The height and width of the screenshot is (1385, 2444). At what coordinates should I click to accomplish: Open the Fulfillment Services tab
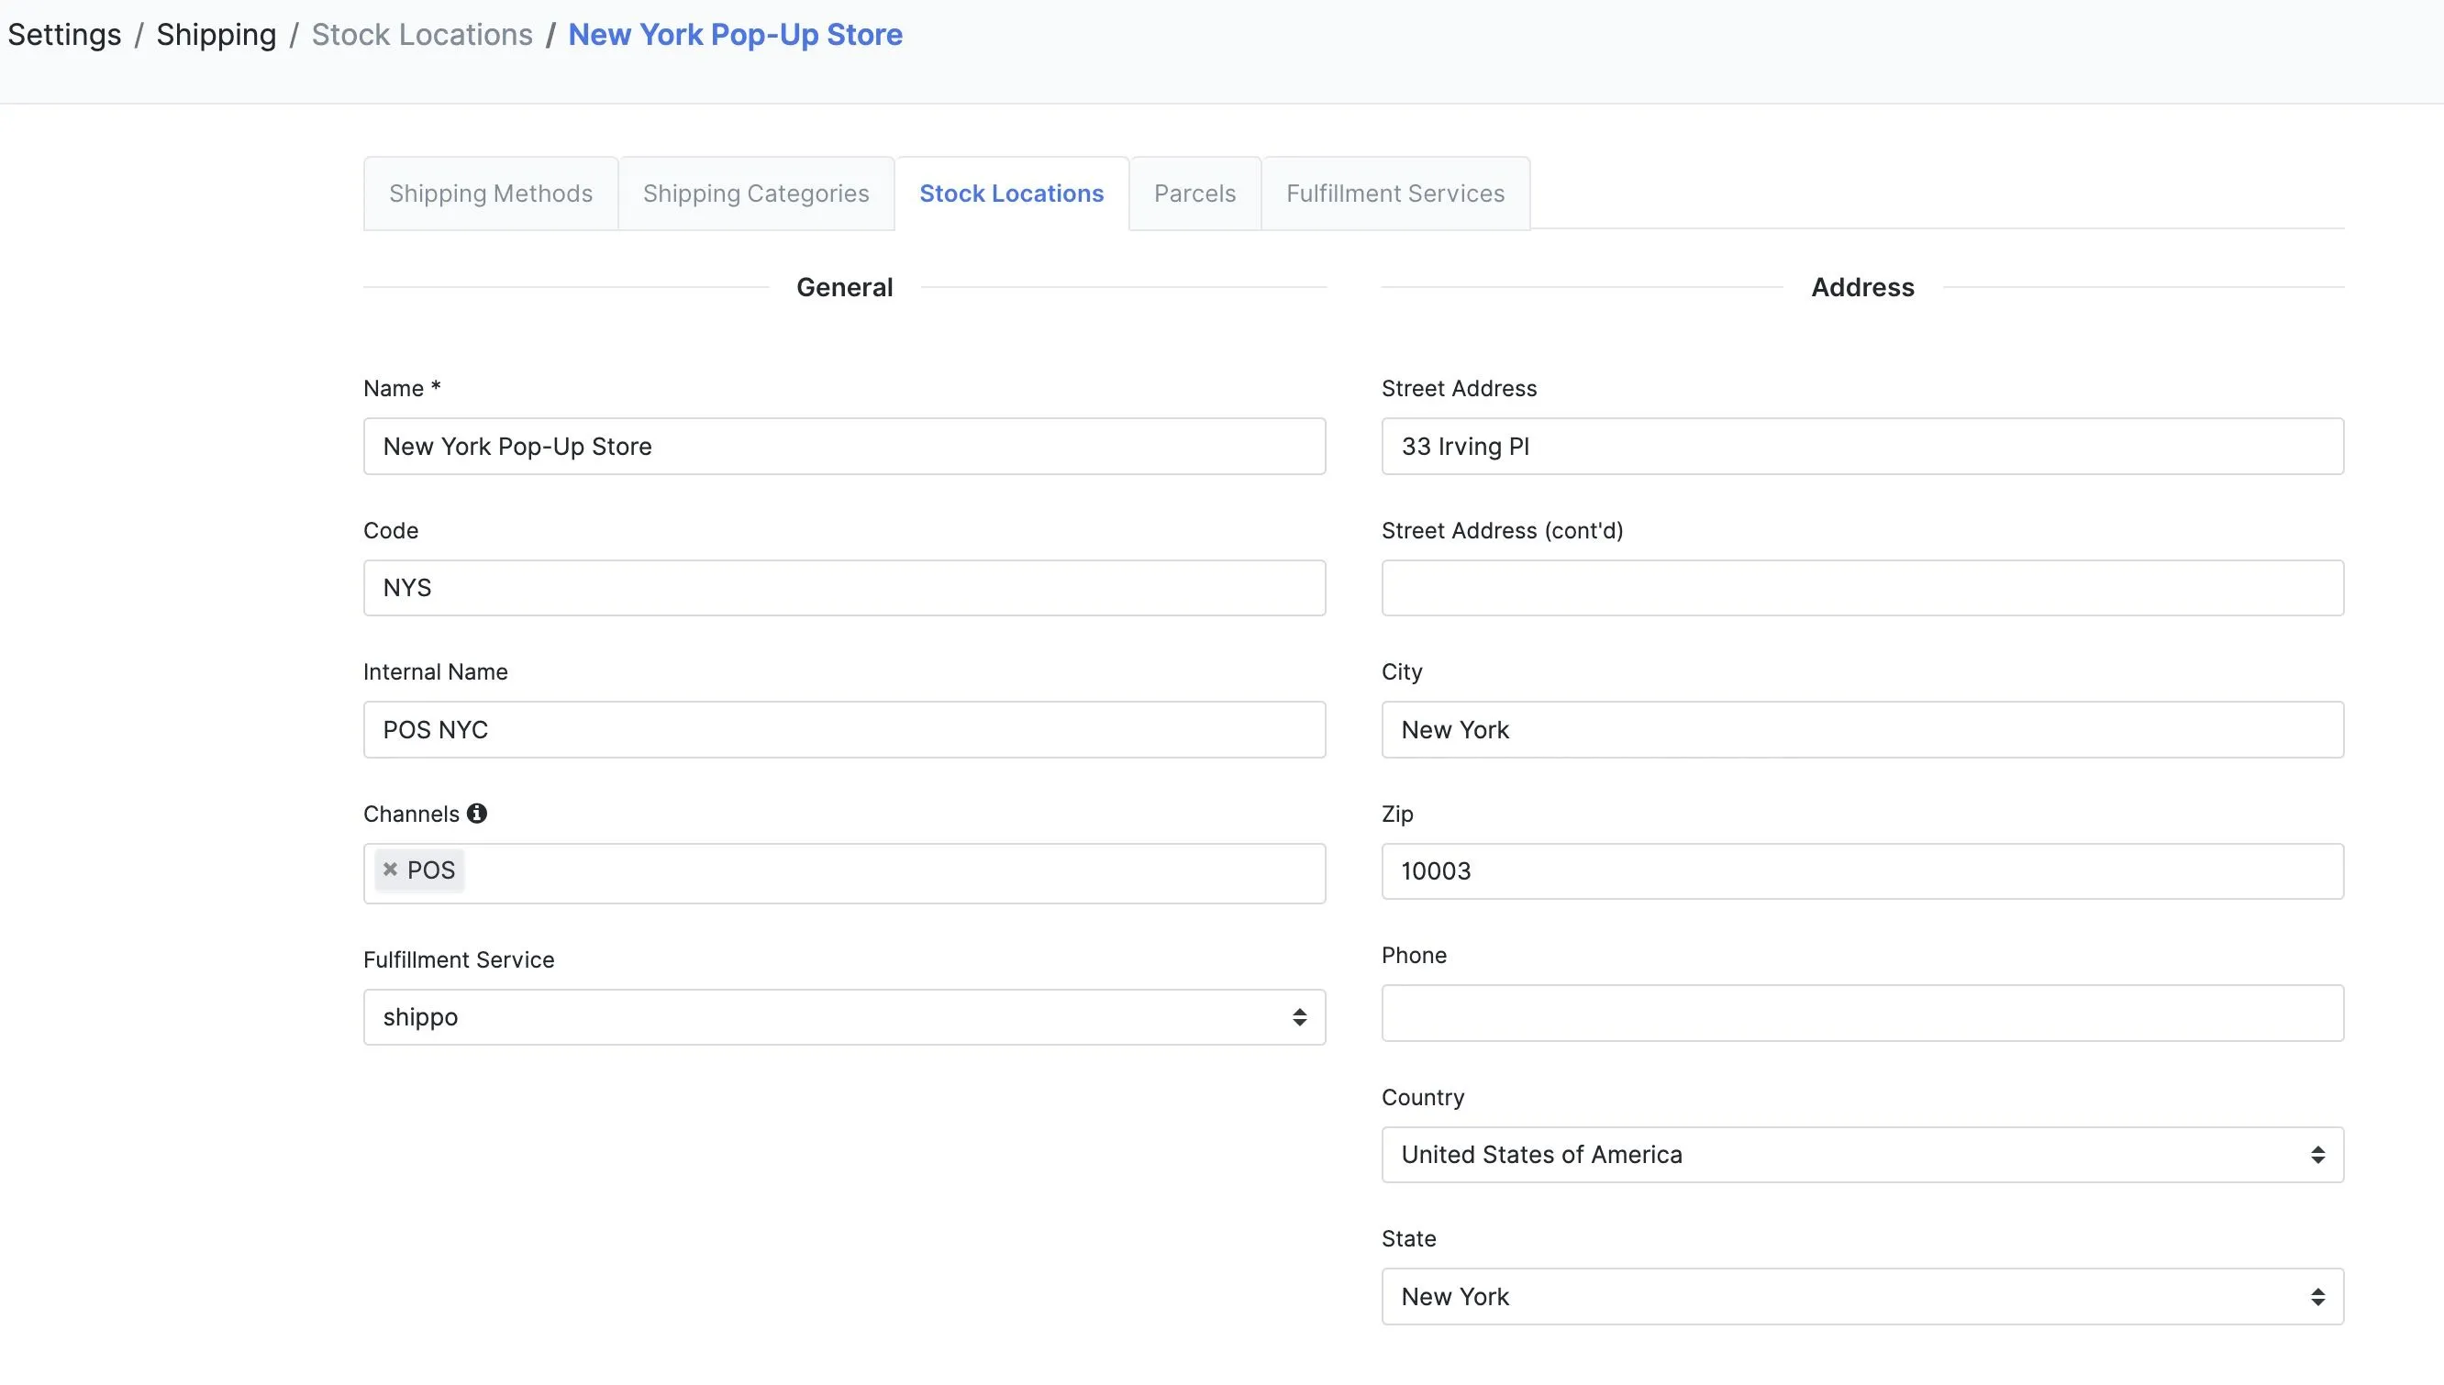pos(1395,194)
